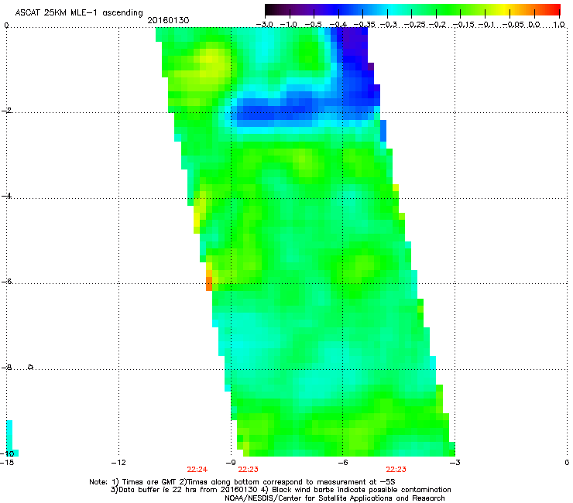The width and height of the screenshot is (573, 503).
Task: Click the -4 latitude axis label
Action: (x=7, y=196)
